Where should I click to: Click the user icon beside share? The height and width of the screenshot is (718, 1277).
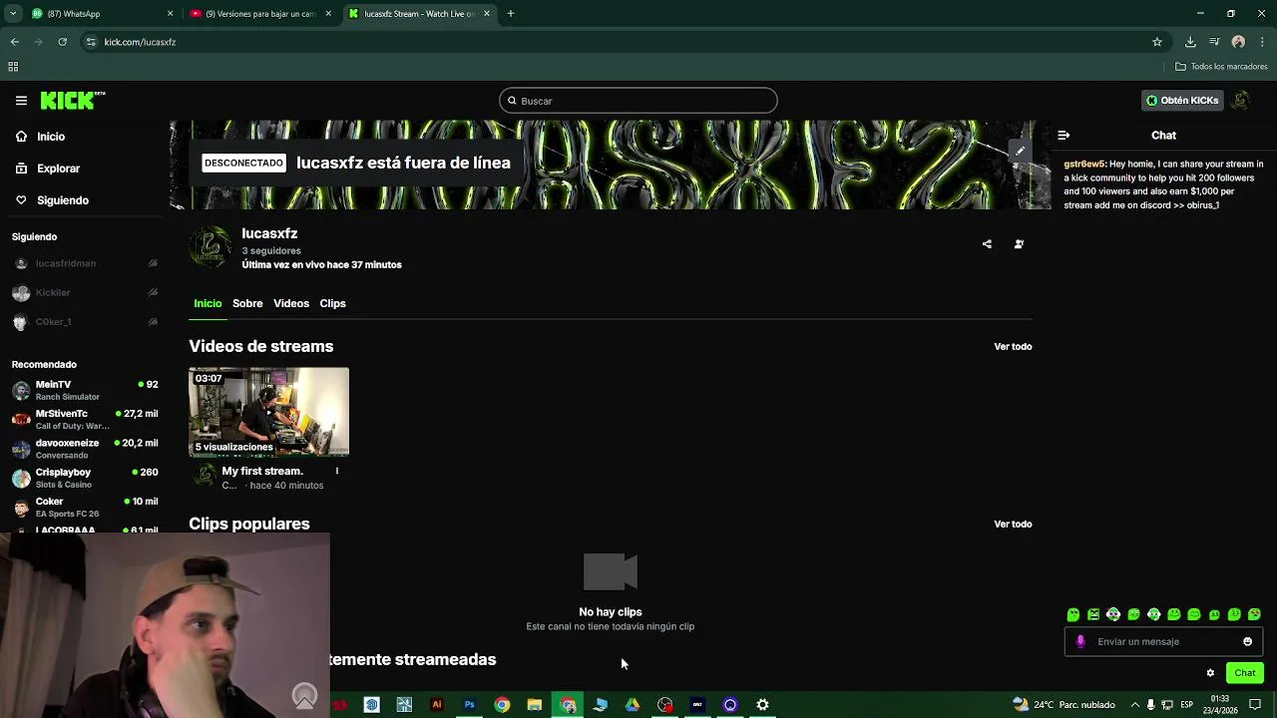point(1019,244)
